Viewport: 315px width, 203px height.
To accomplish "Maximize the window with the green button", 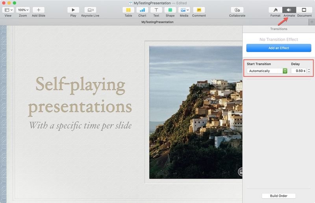I will pos(15,3).
